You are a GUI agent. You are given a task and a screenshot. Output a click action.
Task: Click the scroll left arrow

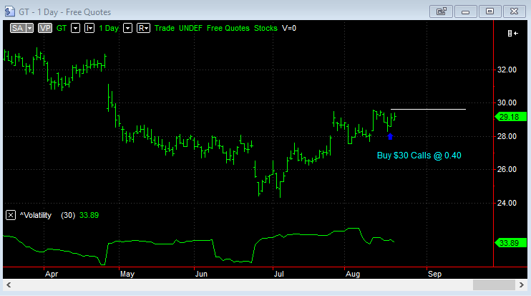pos(9,285)
